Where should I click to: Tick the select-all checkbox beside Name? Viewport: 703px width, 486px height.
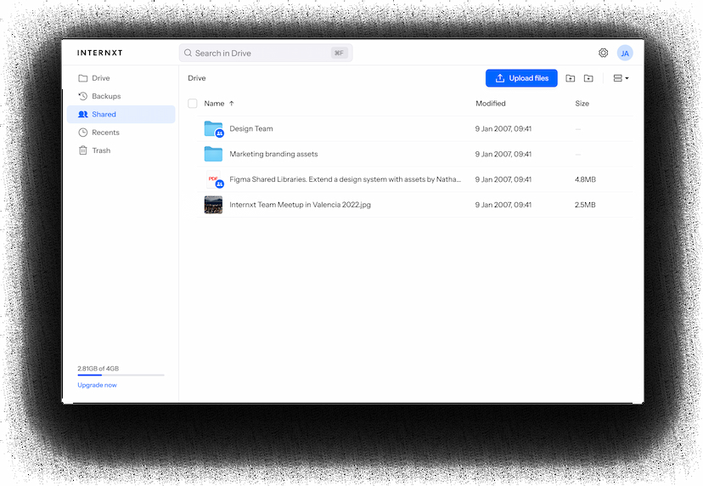click(x=193, y=104)
